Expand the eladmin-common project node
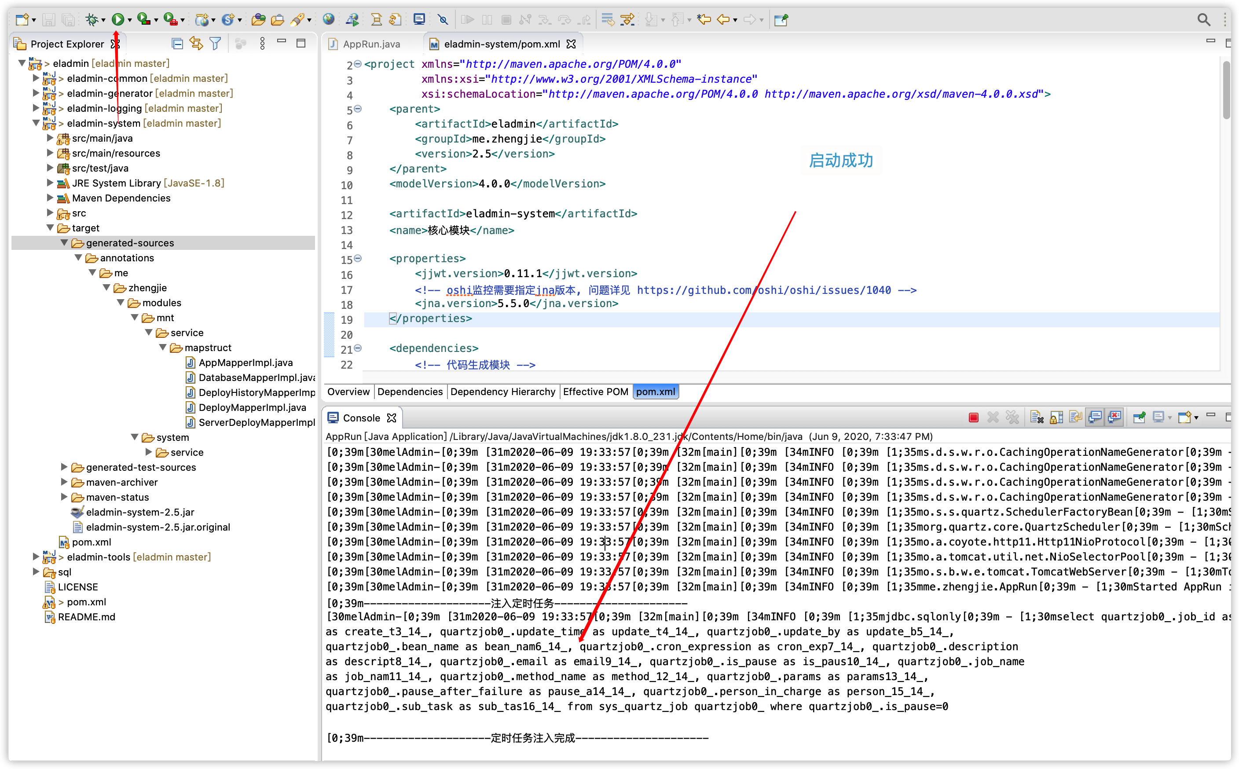Screen dimensions: 1239x769 [x=36, y=78]
